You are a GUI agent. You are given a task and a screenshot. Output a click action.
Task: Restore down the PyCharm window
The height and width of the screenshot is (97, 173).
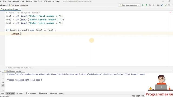point(169,1)
